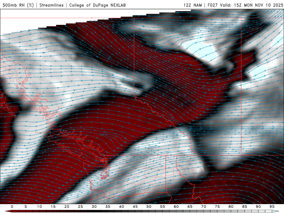Click the 90 label on RH scale

258,207
